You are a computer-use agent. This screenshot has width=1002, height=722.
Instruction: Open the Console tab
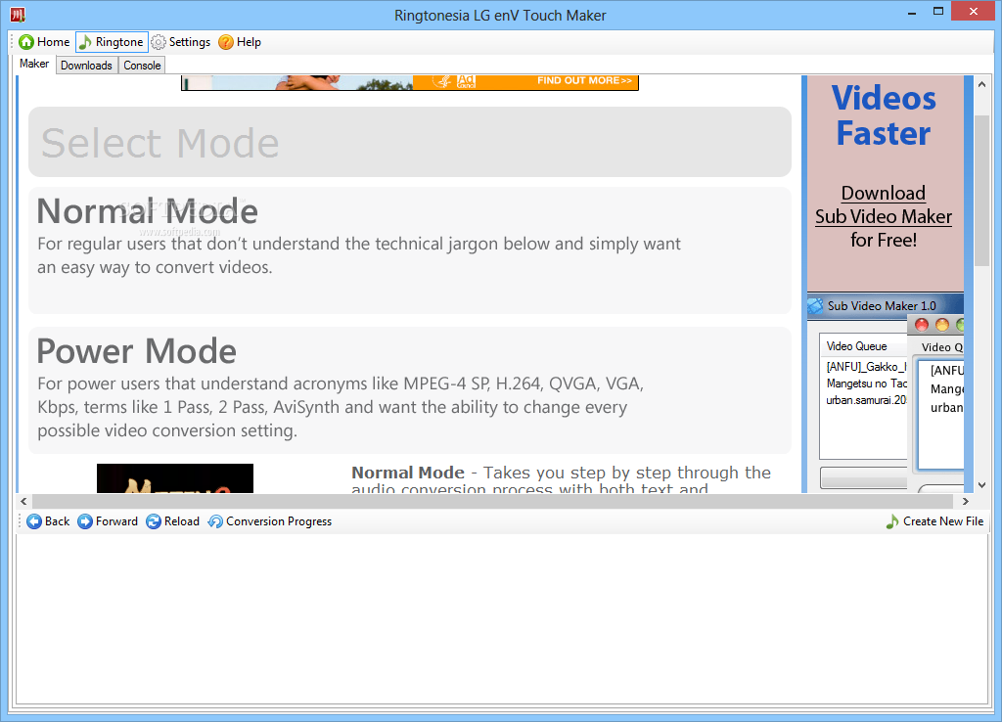[142, 66]
